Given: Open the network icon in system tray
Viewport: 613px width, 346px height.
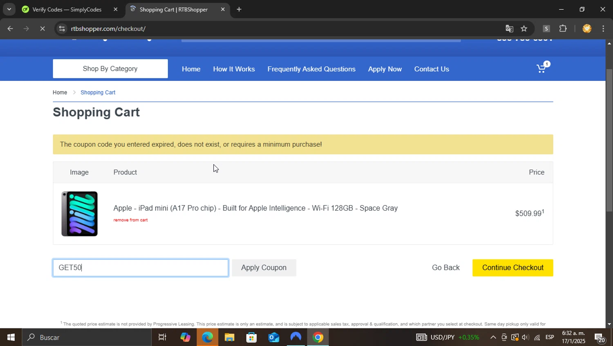Looking at the screenshot, I should coord(537,337).
